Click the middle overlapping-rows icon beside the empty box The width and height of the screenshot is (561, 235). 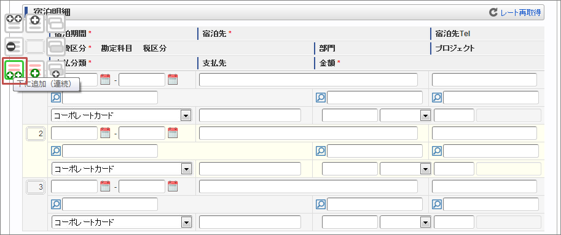[x=56, y=47]
